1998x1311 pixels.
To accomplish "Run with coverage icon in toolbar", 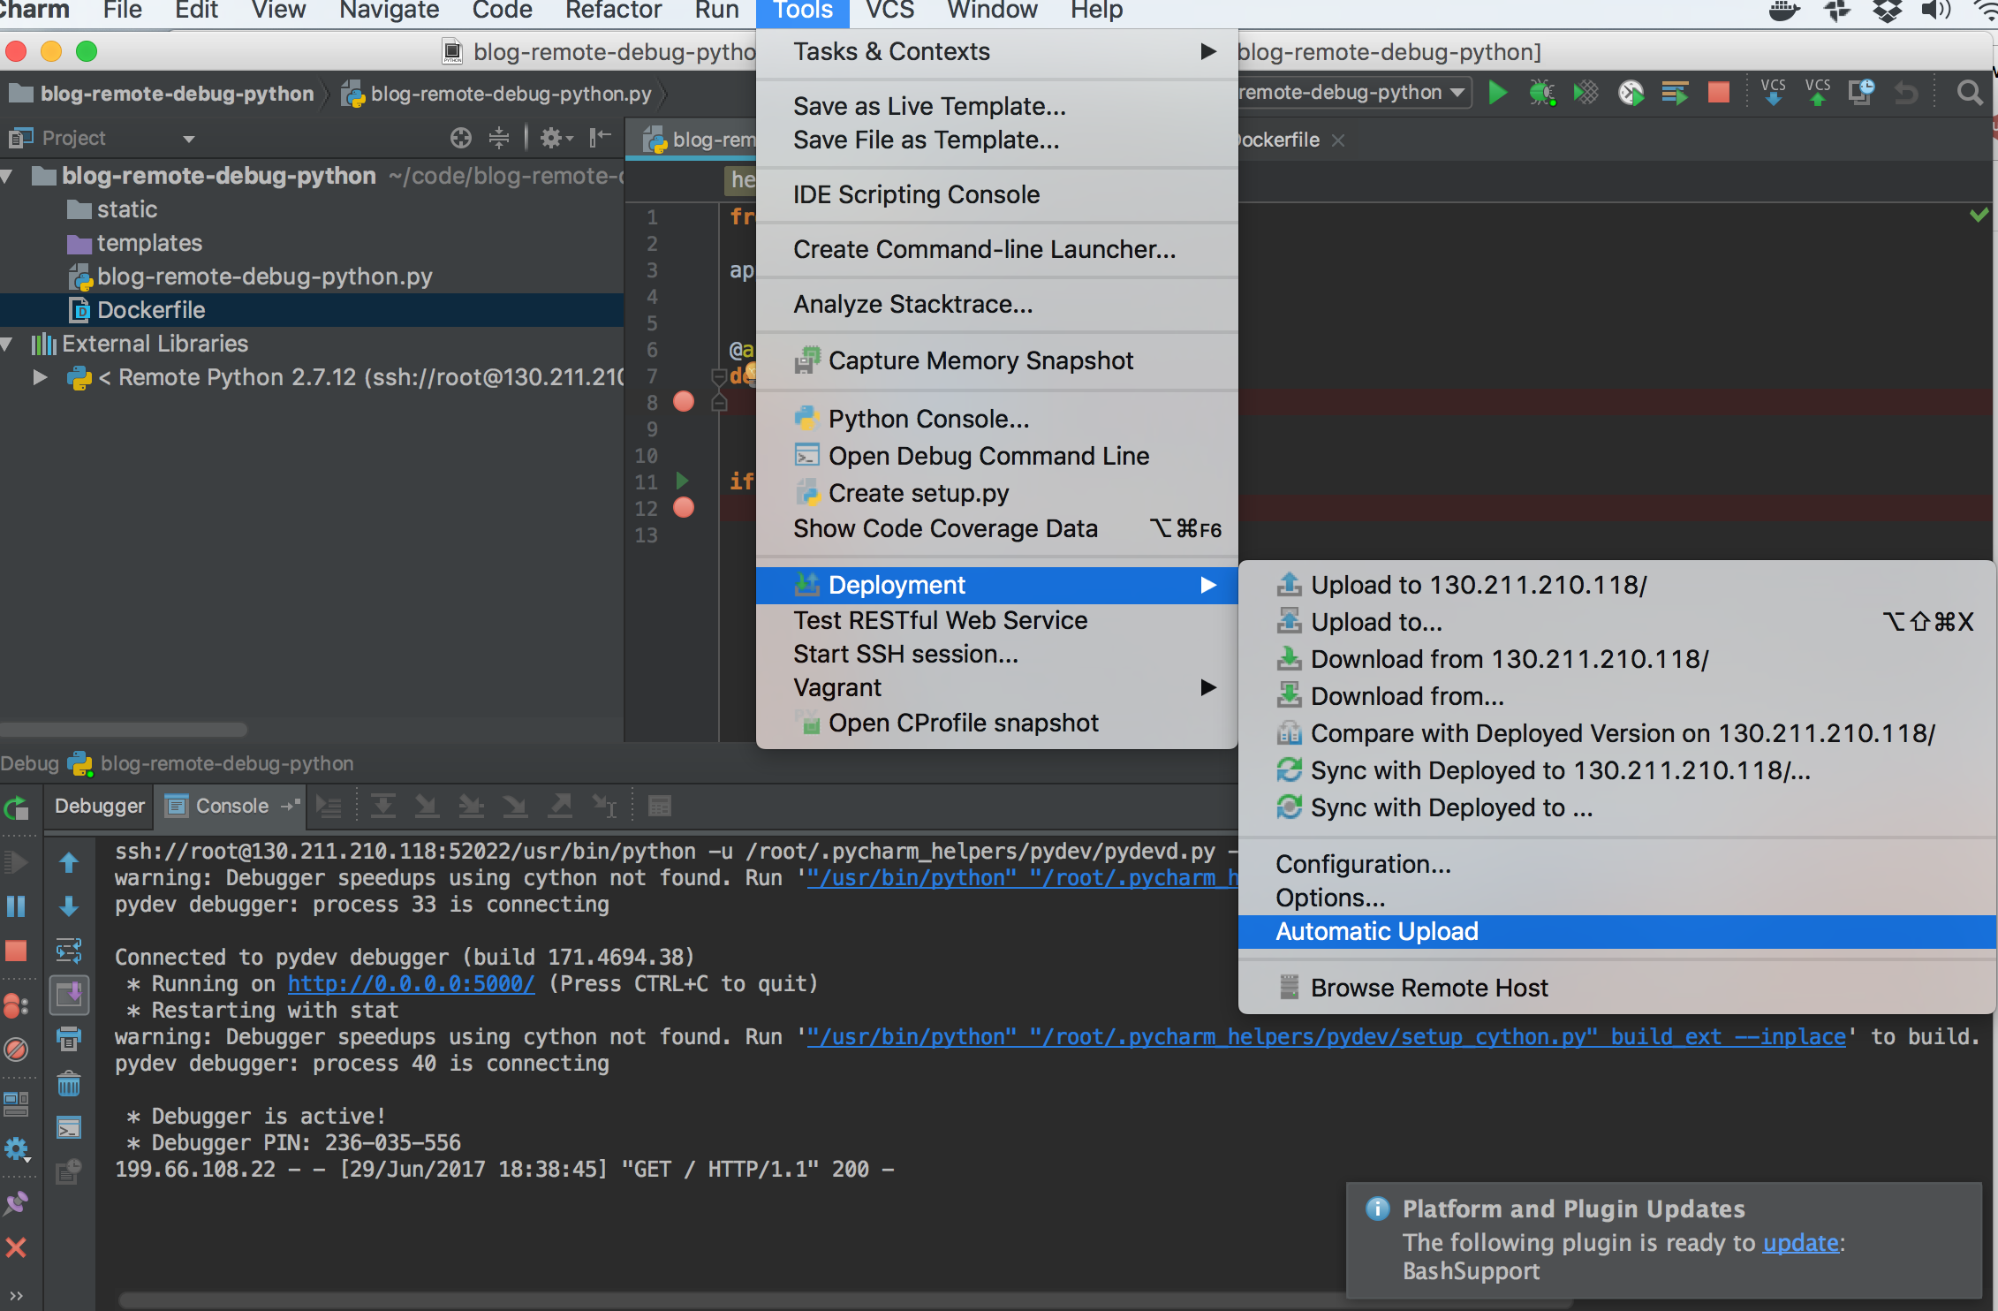I will coord(1586,93).
